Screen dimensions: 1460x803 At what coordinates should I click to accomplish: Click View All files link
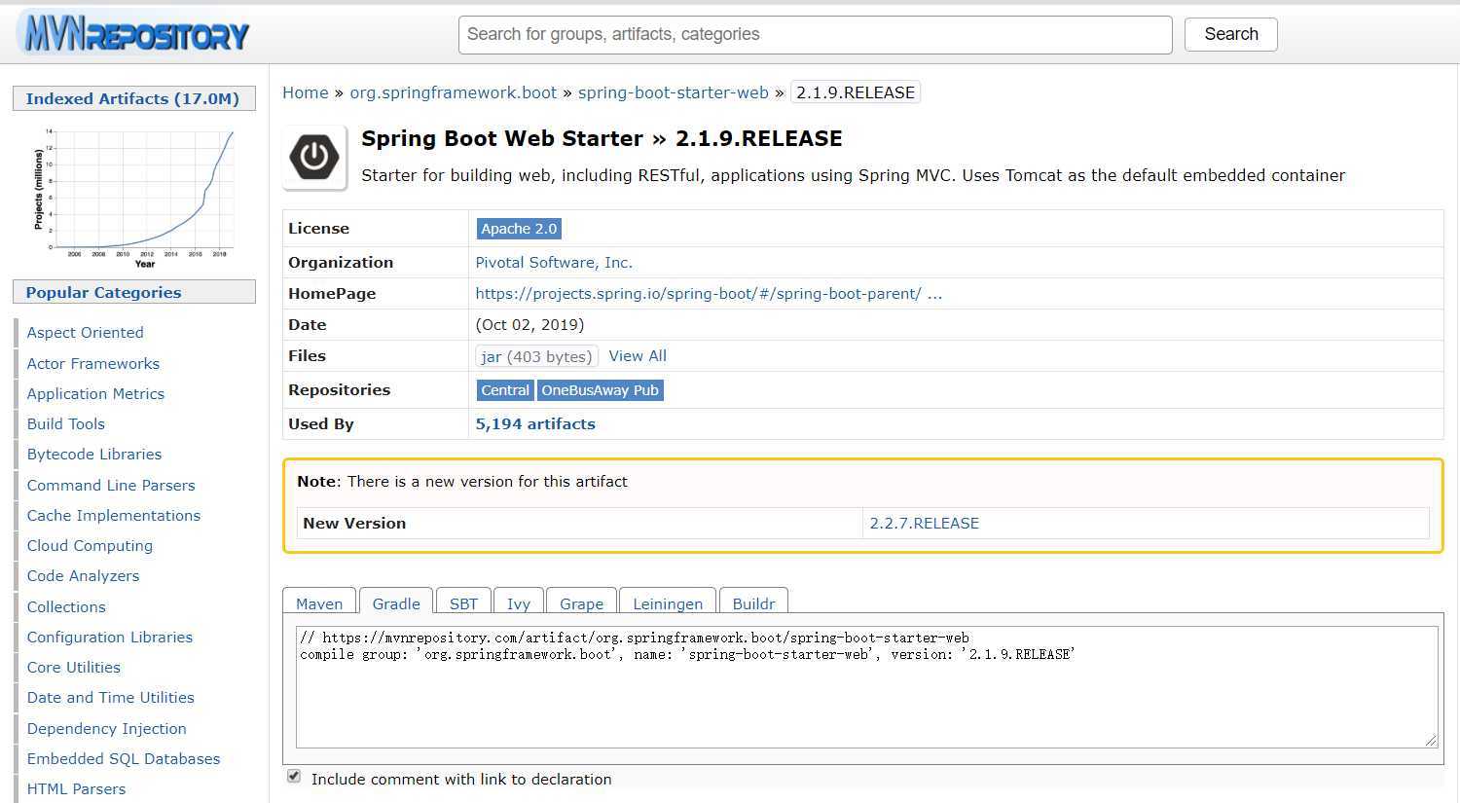[638, 356]
